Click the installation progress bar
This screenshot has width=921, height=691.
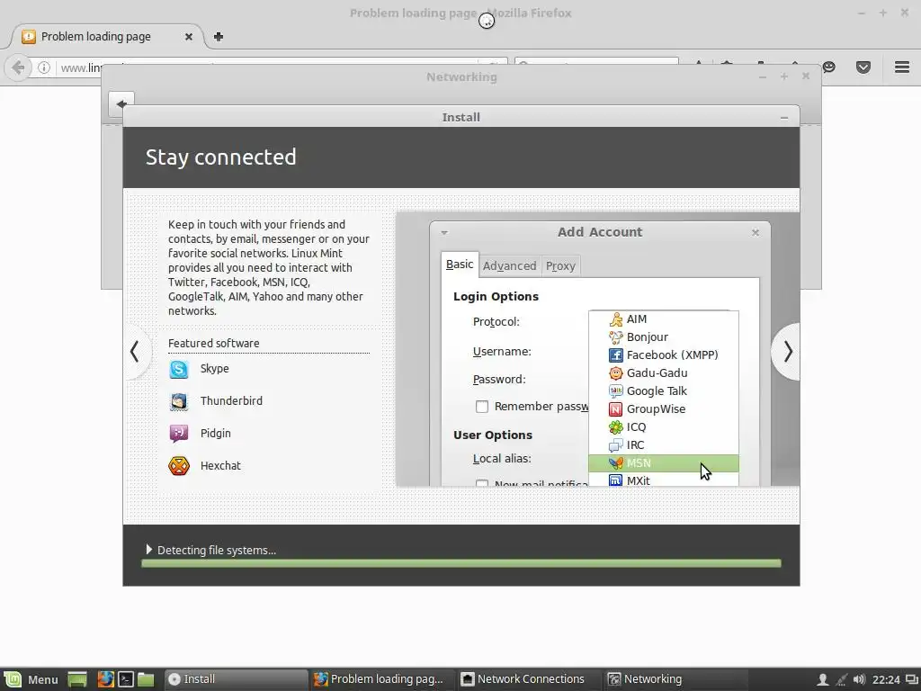[461, 563]
